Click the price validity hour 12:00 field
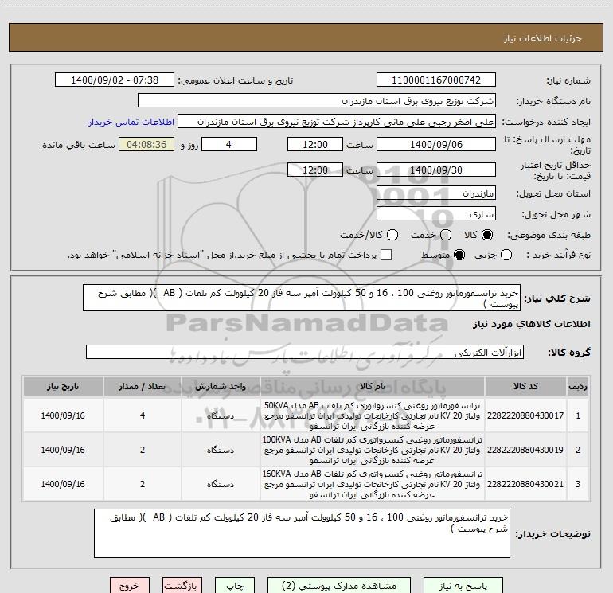This screenshot has width=613, height=593. [315, 170]
